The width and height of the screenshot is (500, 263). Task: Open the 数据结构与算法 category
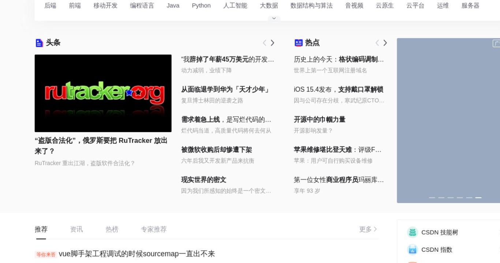pyautogui.click(x=311, y=5)
